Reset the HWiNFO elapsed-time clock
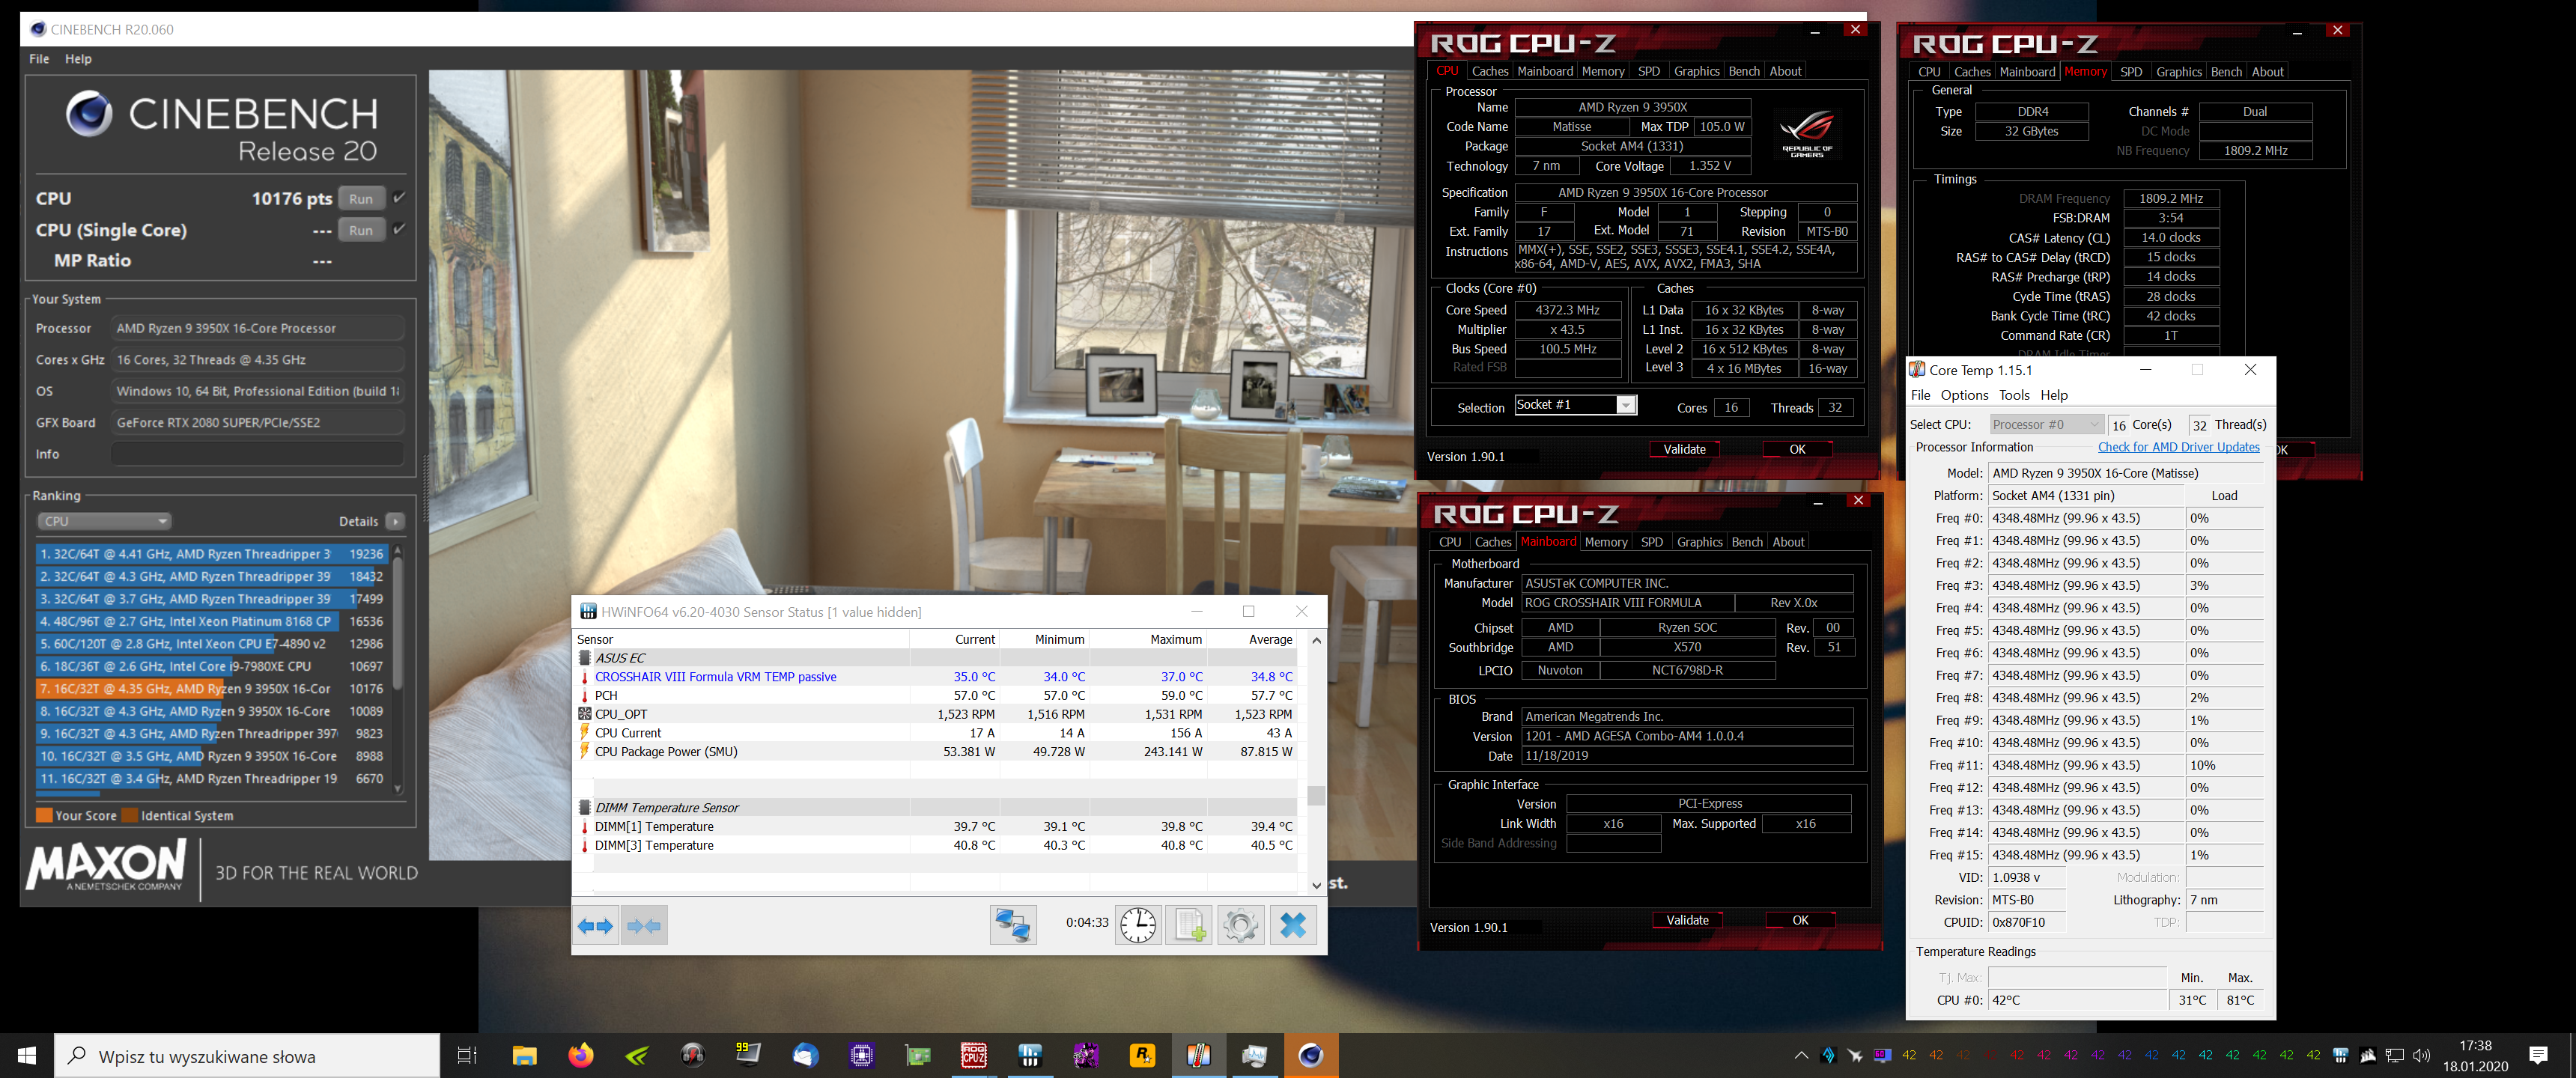The width and height of the screenshot is (2576, 1078). click(1138, 925)
